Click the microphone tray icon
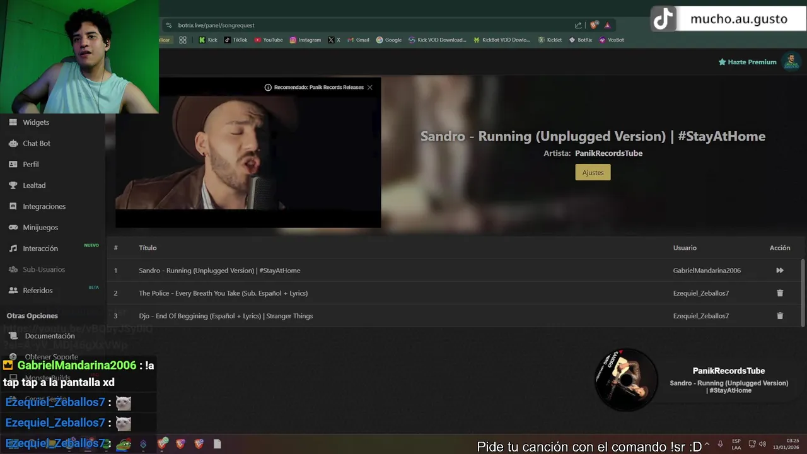Viewport: 807px width, 454px height. tap(720, 443)
